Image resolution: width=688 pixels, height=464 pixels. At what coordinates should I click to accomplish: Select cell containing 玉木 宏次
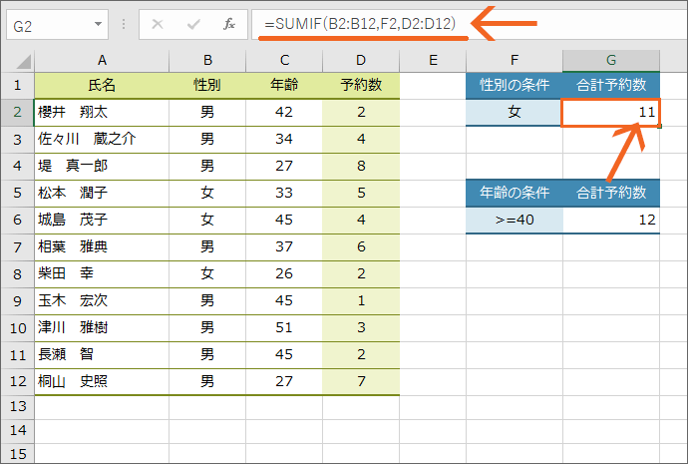click(x=102, y=301)
